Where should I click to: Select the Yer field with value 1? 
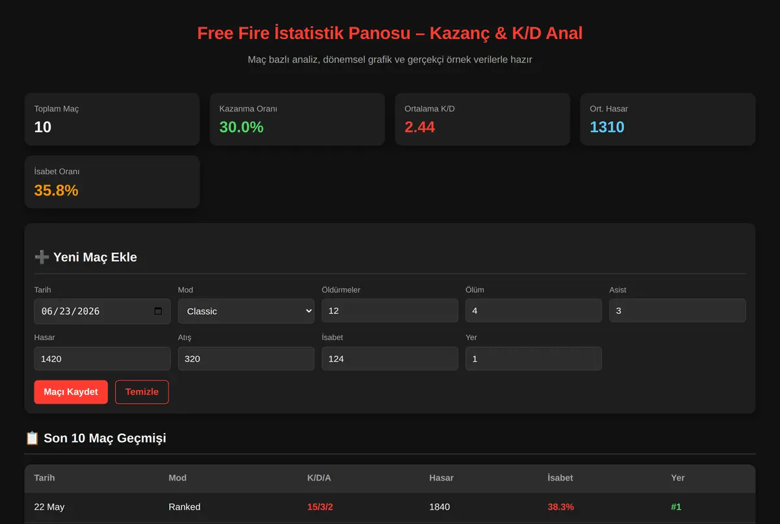[534, 359]
